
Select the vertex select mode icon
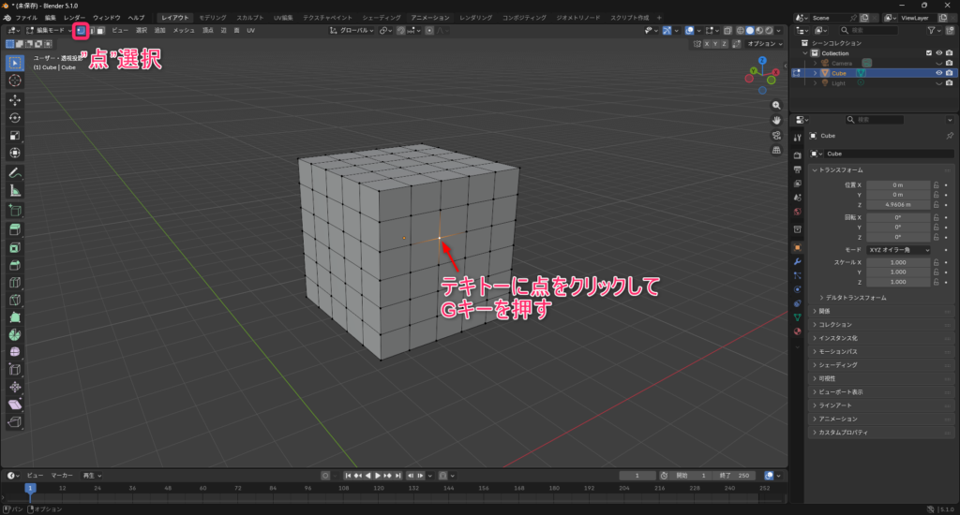coord(81,31)
